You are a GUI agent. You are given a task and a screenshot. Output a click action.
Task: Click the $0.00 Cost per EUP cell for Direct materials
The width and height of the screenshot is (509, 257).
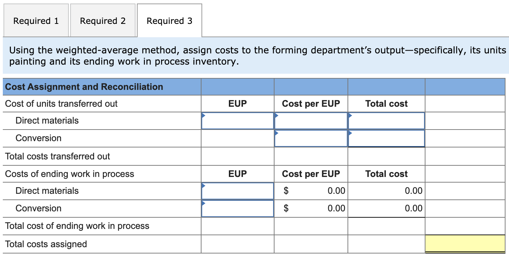click(310, 191)
